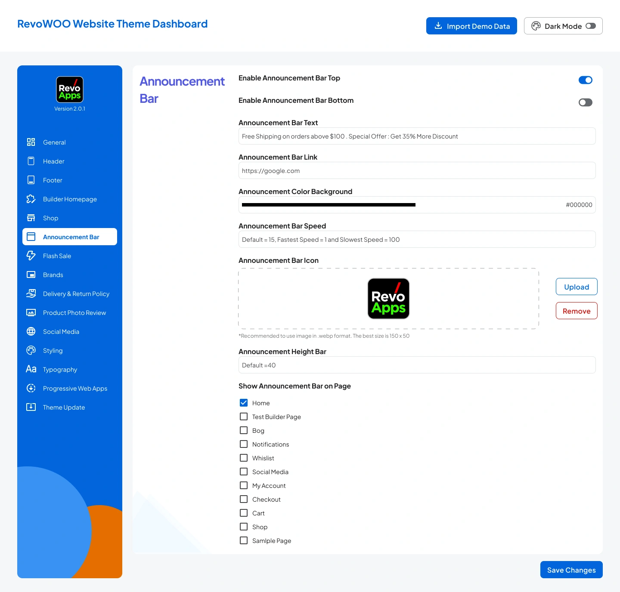Click the Footer icon in sidebar
The width and height of the screenshot is (620, 592).
(x=31, y=180)
